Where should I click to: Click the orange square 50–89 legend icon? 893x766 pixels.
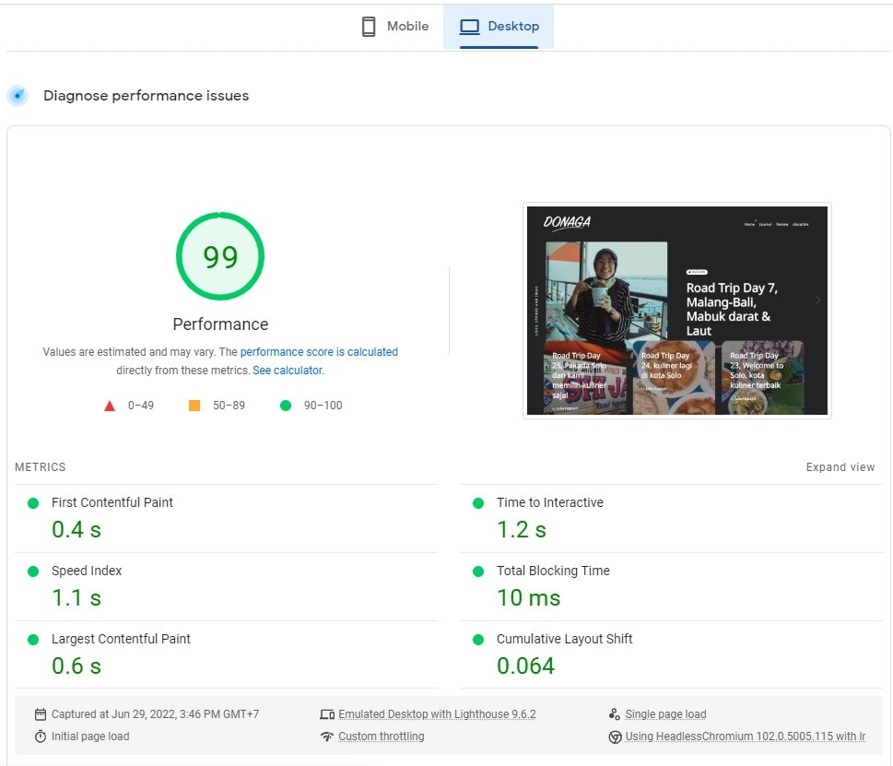coord(194,406)
